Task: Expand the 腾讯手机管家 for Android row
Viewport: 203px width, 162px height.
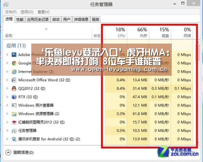Action: point(7,139)
